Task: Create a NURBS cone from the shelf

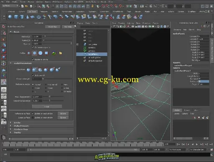Action: coord(27,17)
